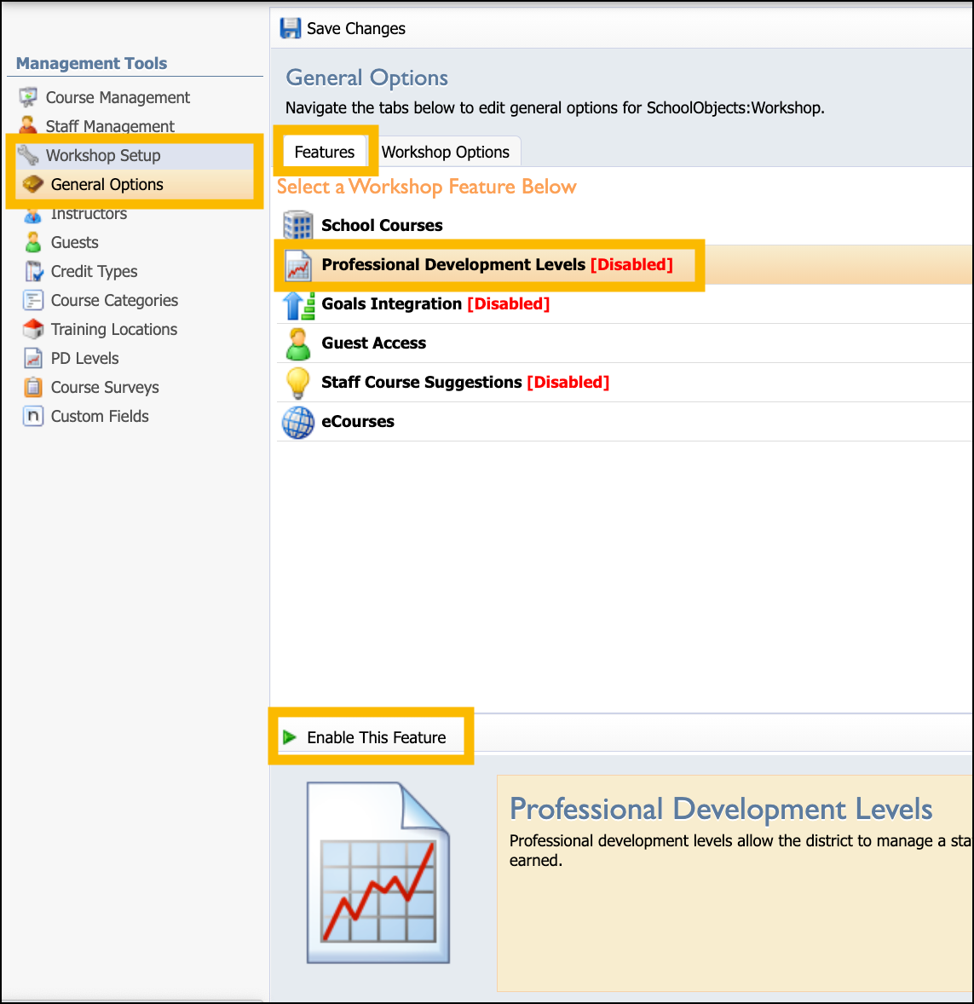
Task: Select the Guest Access feature
Action: [625, 343]
